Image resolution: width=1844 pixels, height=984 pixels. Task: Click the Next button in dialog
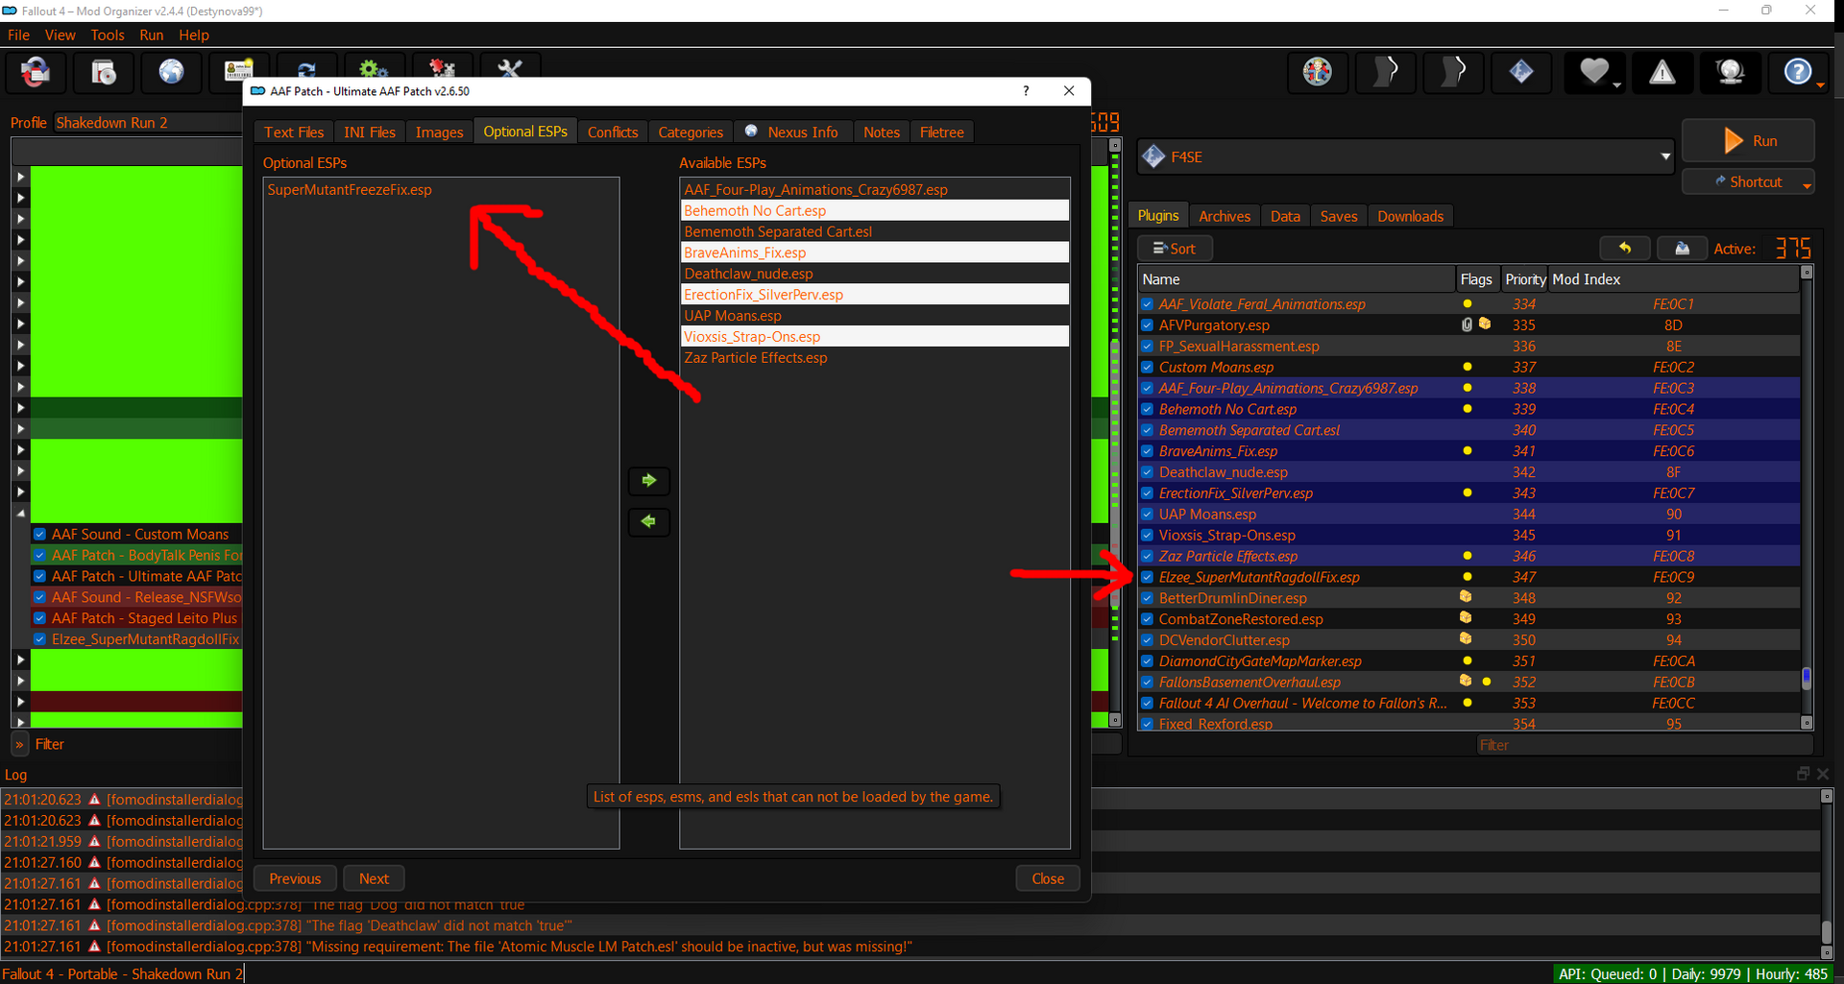coord(374,878)
